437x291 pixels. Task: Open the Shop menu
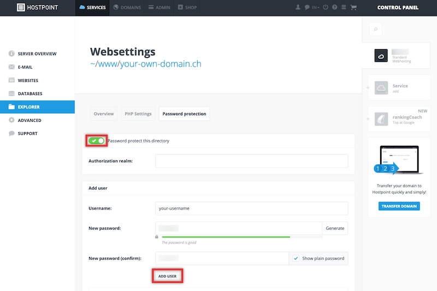pyautogui.click(x=187, y=8)
